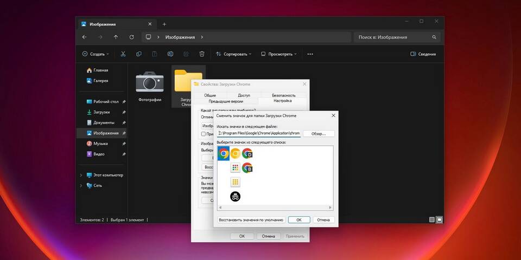Open Главная in the sidebar
The height and width of the screenshot is (260, 521).
(x=97, y=70)
